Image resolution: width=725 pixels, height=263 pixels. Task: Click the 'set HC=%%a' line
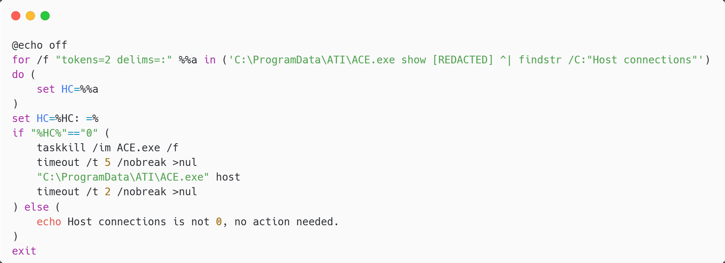click(x=67, y=89)
